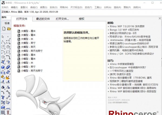
Task: Choose the Fillet surface tool
Action: point(8,62)
